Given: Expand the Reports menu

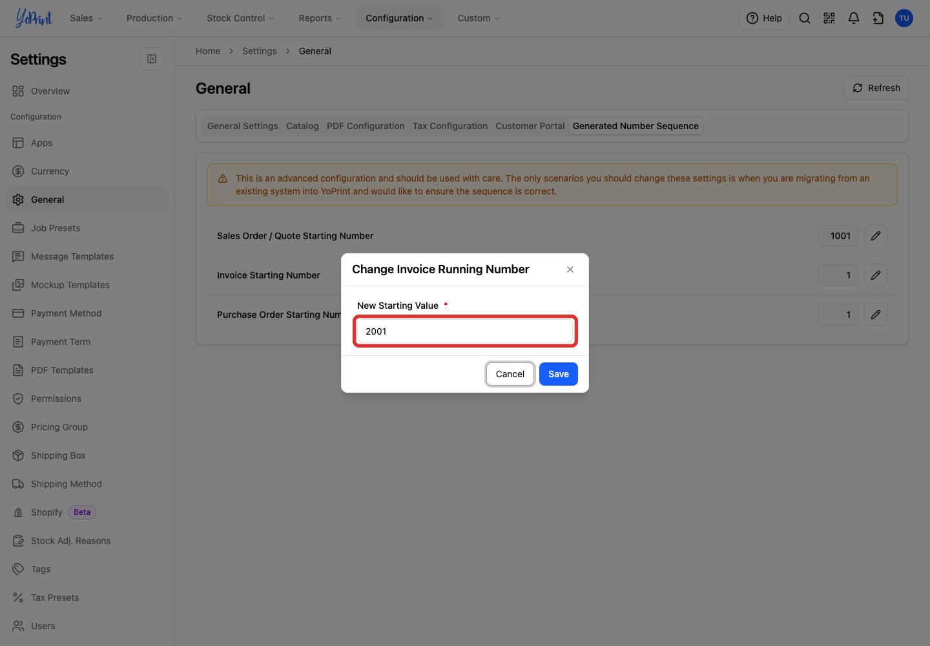Looking at the screenshot, I should (x=320, y=18).
